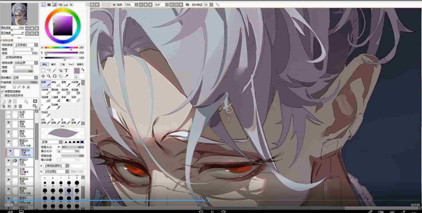Switch to RGB slider panel toggle
422x213 pixels.
point(49,5)
